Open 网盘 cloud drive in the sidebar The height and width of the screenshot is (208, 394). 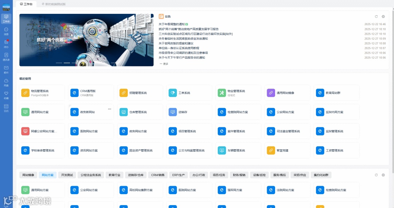pos(6,82)
